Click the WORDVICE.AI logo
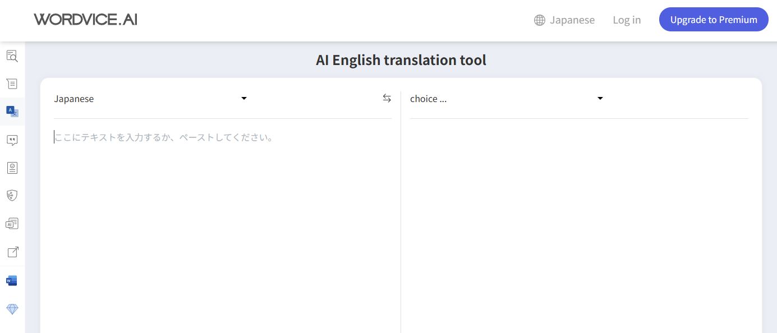This screenshot has height=333, width=777. pyautogui.click(x=85, y=20)
